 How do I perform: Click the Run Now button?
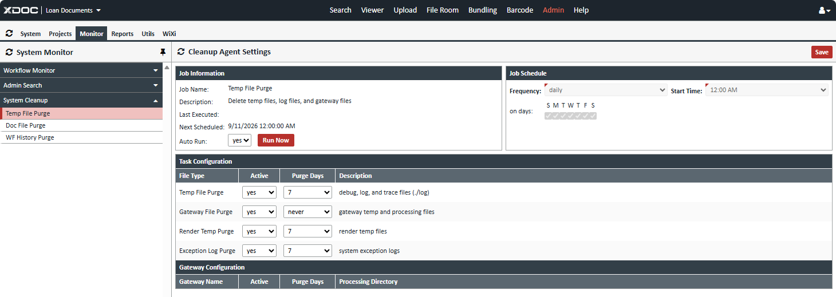[x=276, y=140]
